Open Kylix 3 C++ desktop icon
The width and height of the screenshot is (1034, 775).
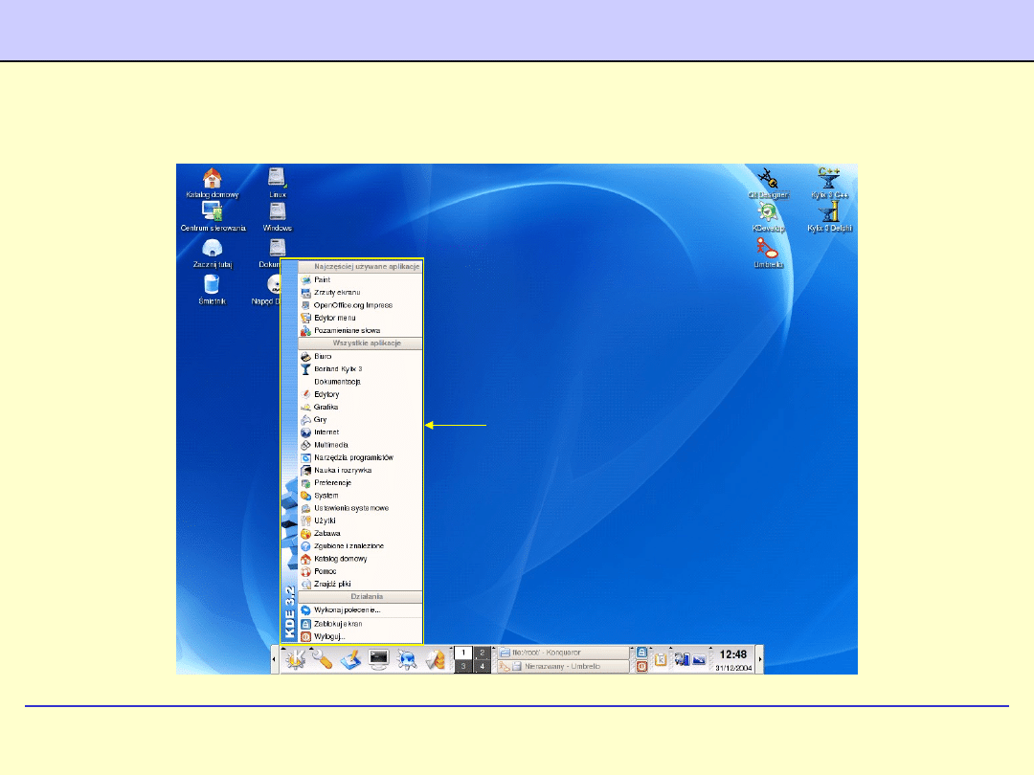829,179
